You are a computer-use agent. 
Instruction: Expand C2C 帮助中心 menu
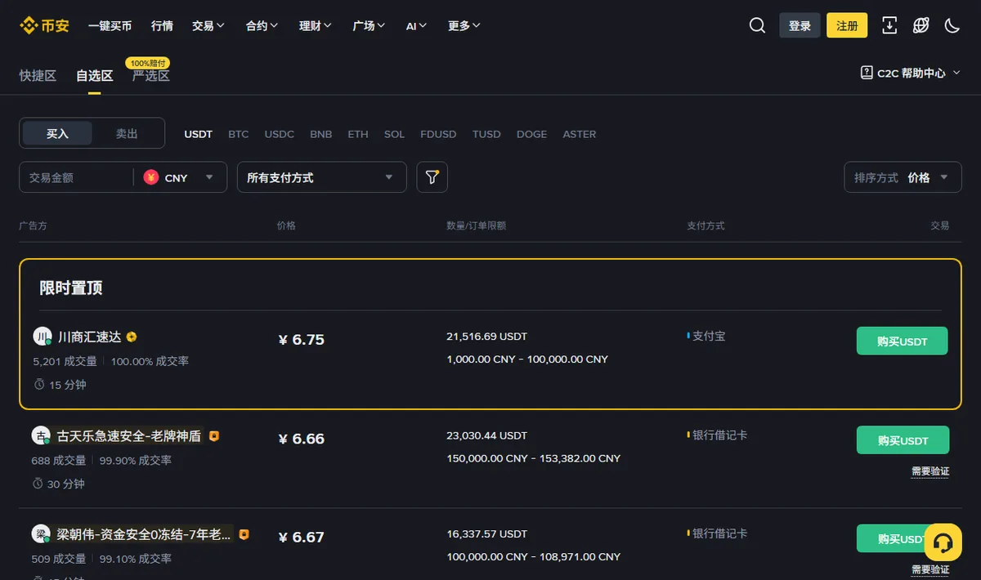tap(911, 73)
